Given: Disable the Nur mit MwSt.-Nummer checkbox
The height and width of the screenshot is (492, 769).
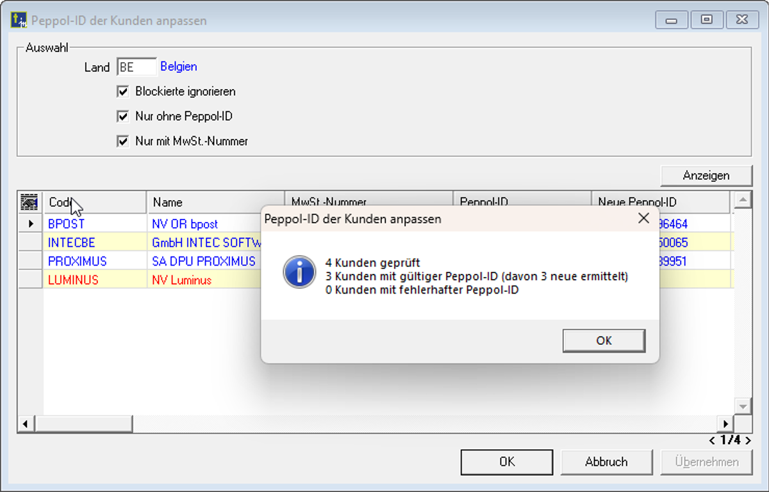Looking at the screenshot, I should point(123,141).
